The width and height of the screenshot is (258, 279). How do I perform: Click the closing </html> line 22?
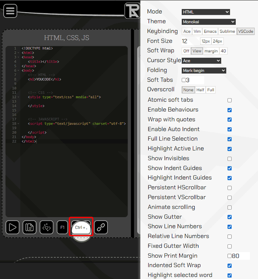[x=29, y=141]
